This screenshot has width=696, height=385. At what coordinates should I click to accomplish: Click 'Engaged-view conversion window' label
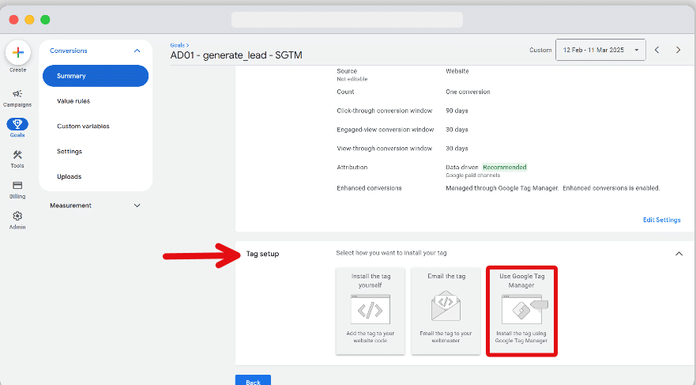point(386,130)
